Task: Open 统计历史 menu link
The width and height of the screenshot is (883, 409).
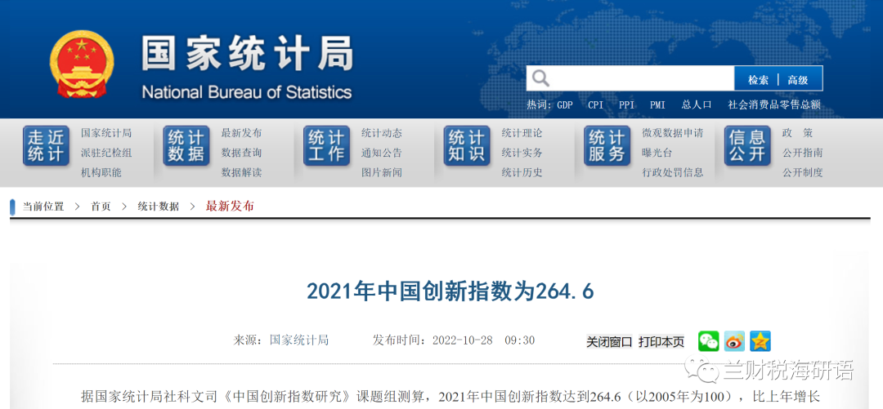Action: pos(522,173)
